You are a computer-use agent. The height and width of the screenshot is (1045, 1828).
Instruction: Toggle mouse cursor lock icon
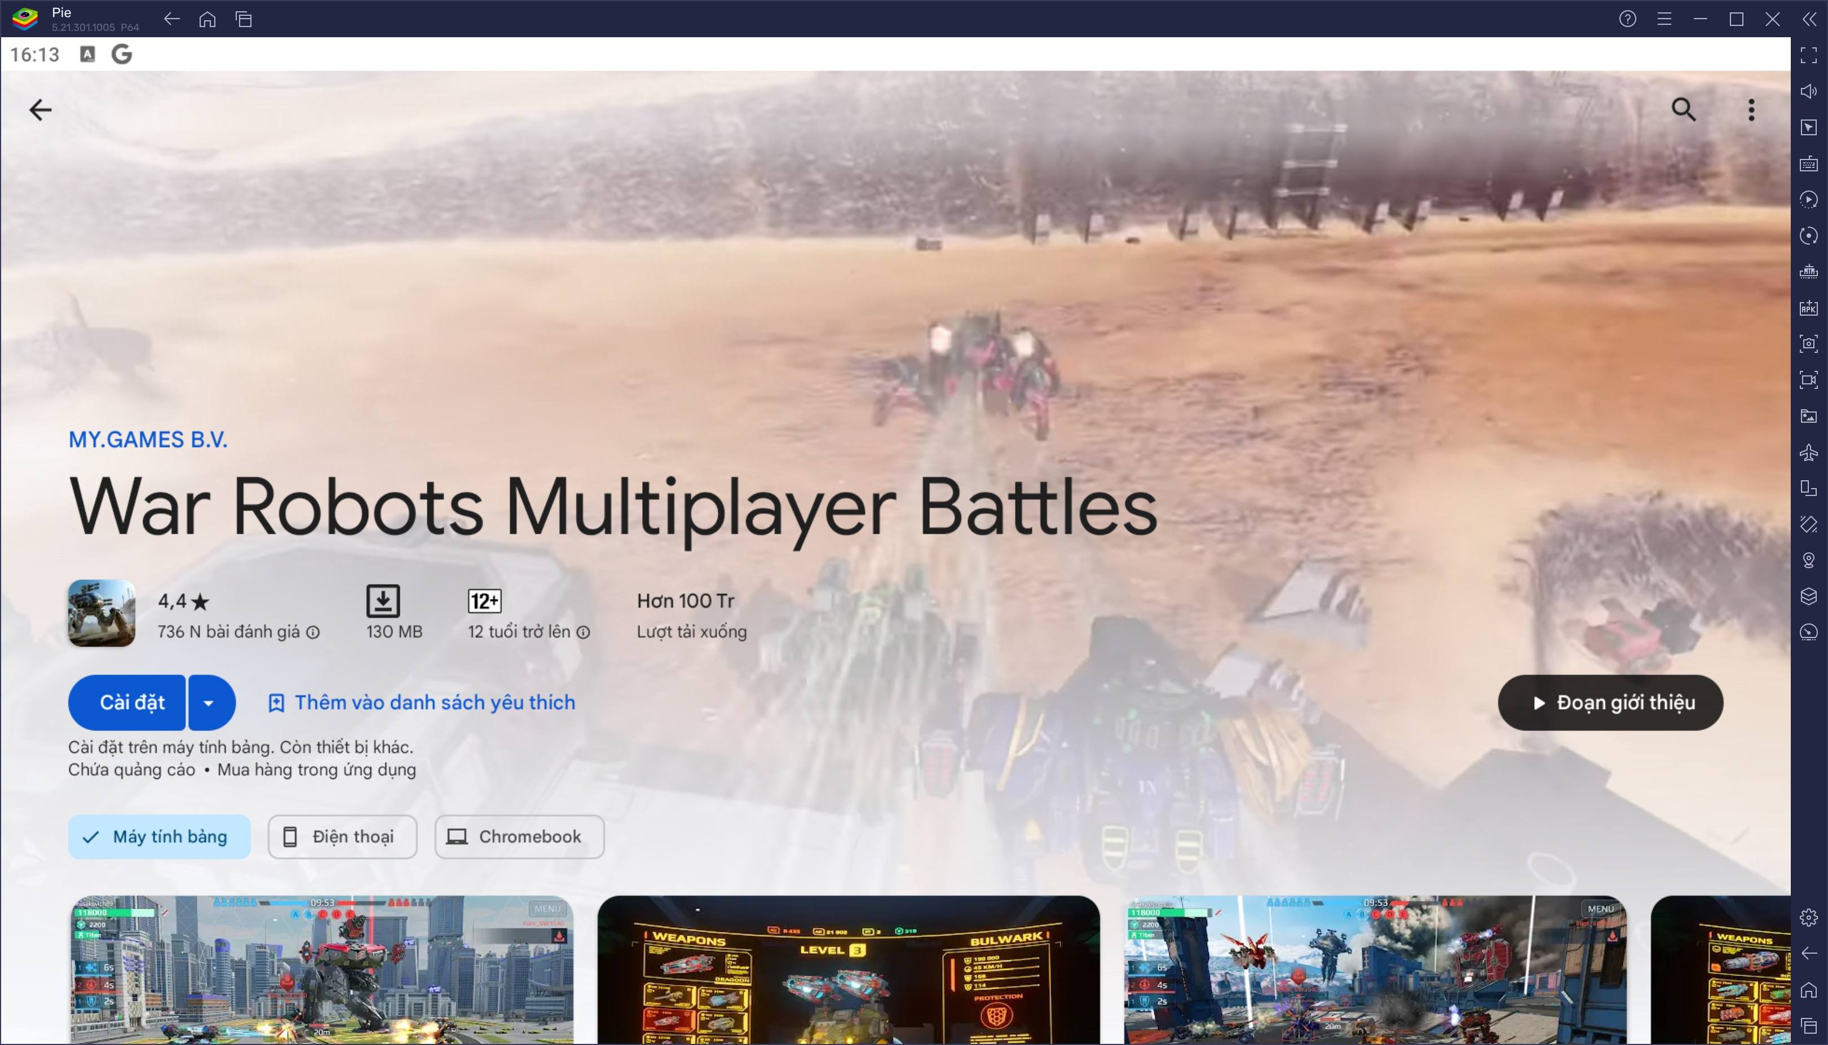pyautogui.click(x=1809, y=128)
